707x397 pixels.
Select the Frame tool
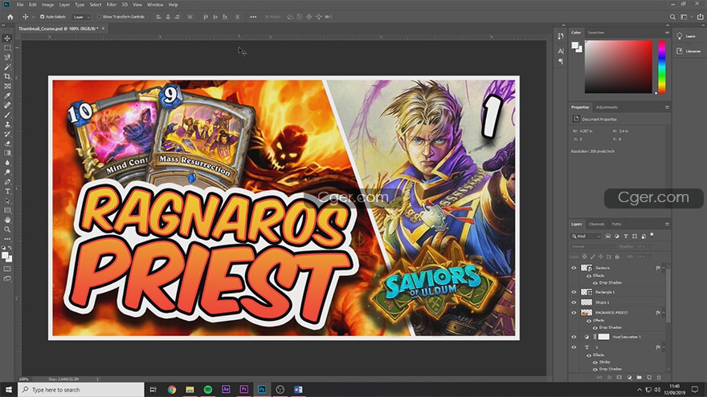click(7, 86)
